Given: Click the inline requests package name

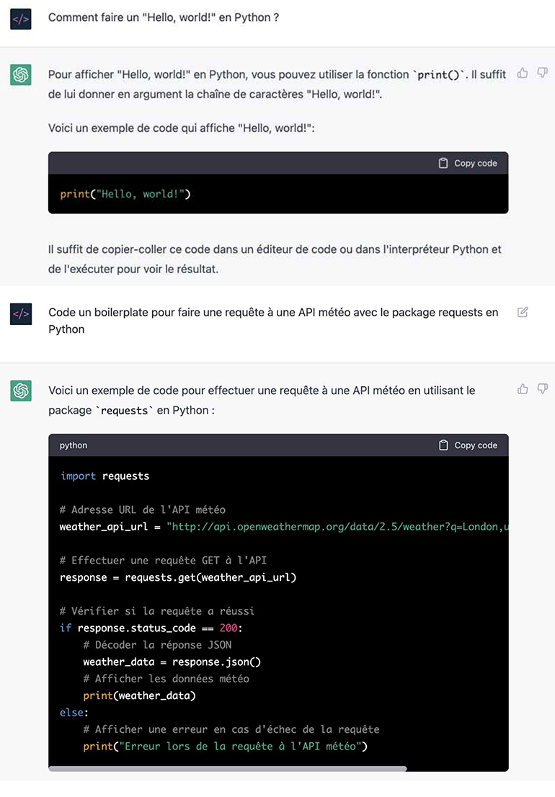Looking at the screenshot, I should [126, 411].
